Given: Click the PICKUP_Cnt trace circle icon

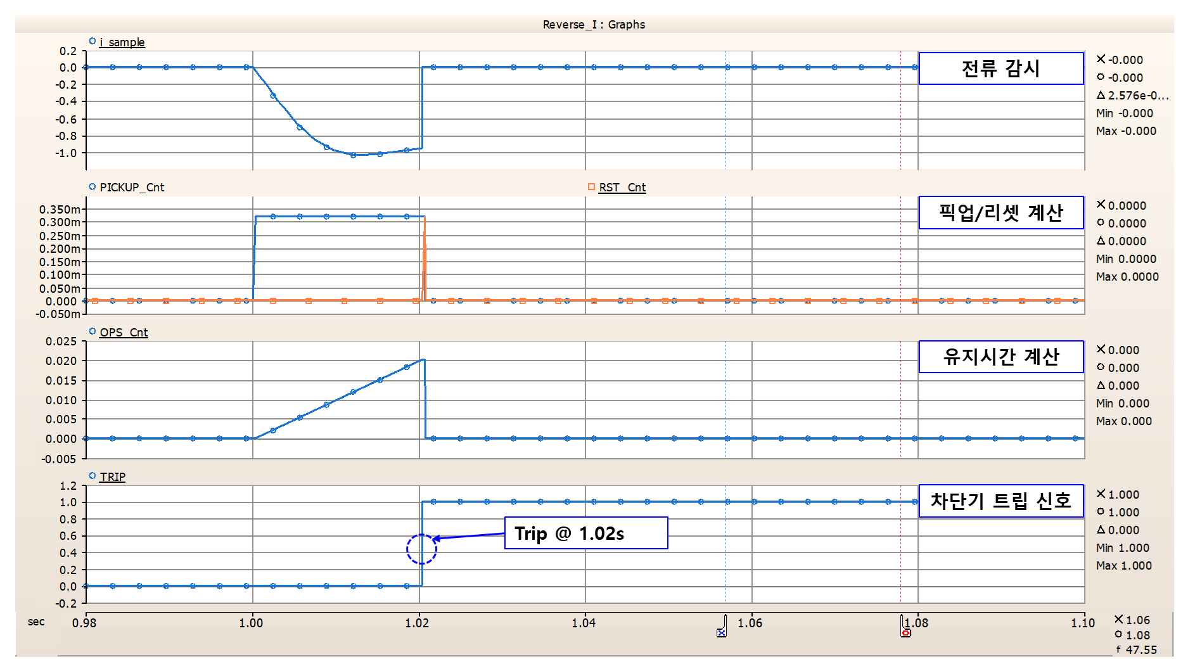Looking at the screenshot, I should (93, 187).
